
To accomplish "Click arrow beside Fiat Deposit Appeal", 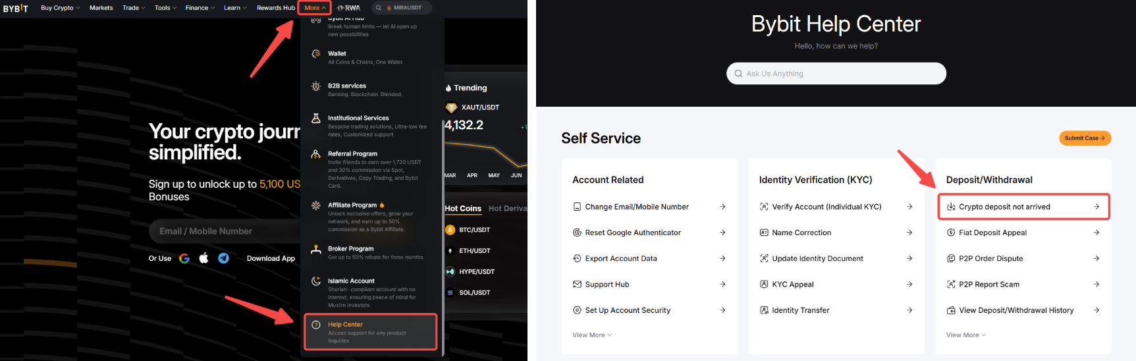I will tap(1096, 233).
